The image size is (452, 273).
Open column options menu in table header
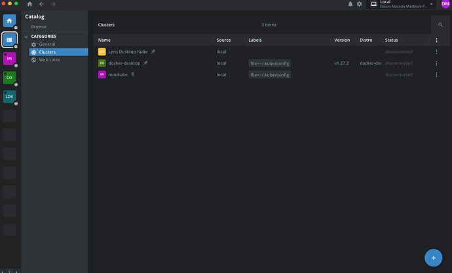click(437, 40)
